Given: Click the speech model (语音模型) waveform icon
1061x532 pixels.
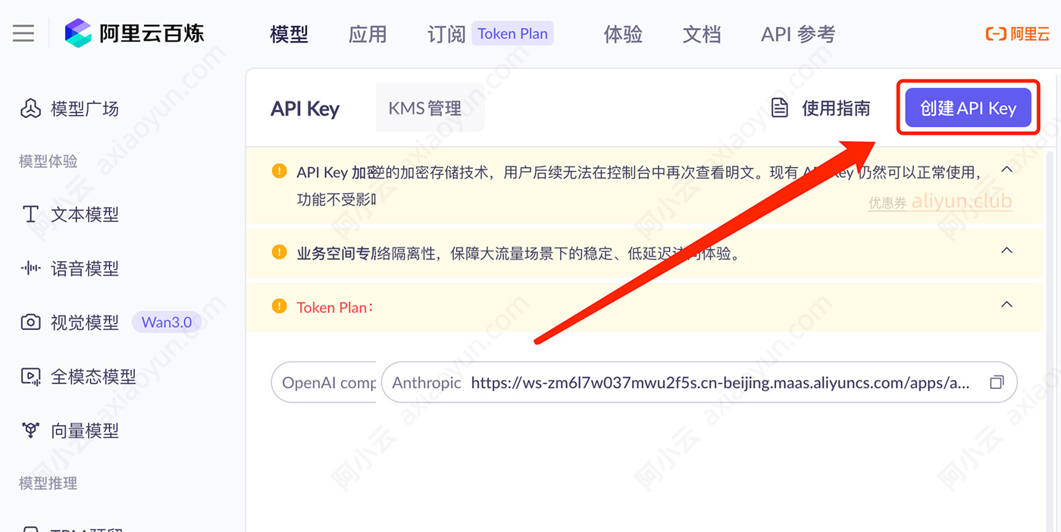Looking at the screenshot, I should 30,269.
